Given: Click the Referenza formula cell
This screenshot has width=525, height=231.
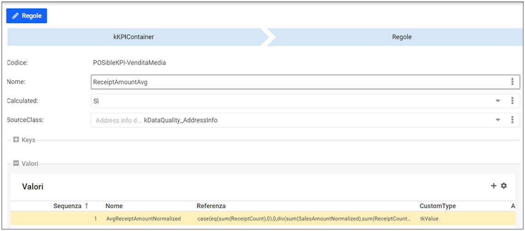Looking at the screenshot, I should point(304,219).
